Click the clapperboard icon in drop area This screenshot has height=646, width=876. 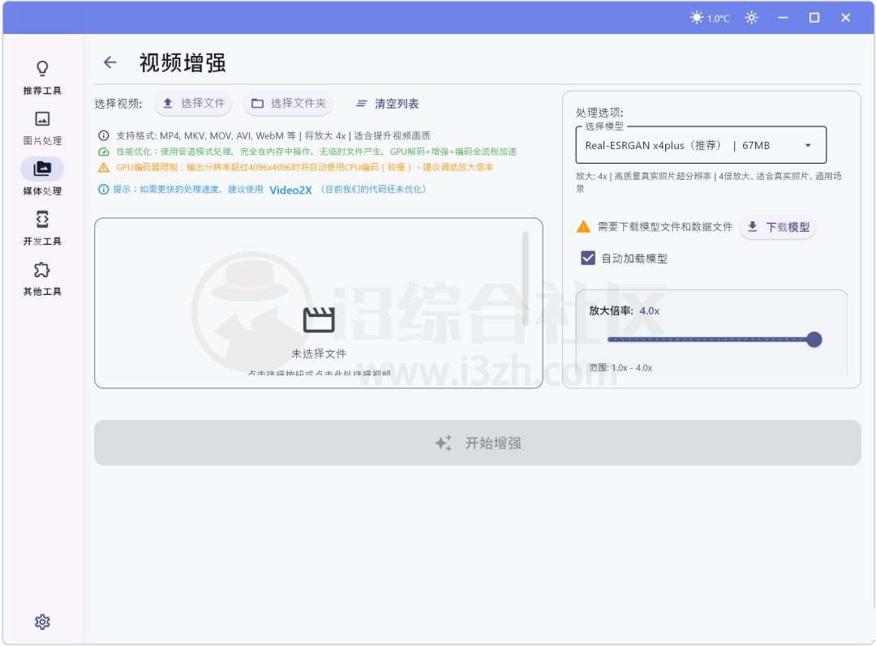click(319, 320)
